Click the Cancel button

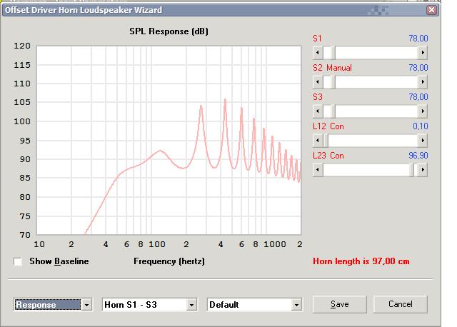[400, 304]
